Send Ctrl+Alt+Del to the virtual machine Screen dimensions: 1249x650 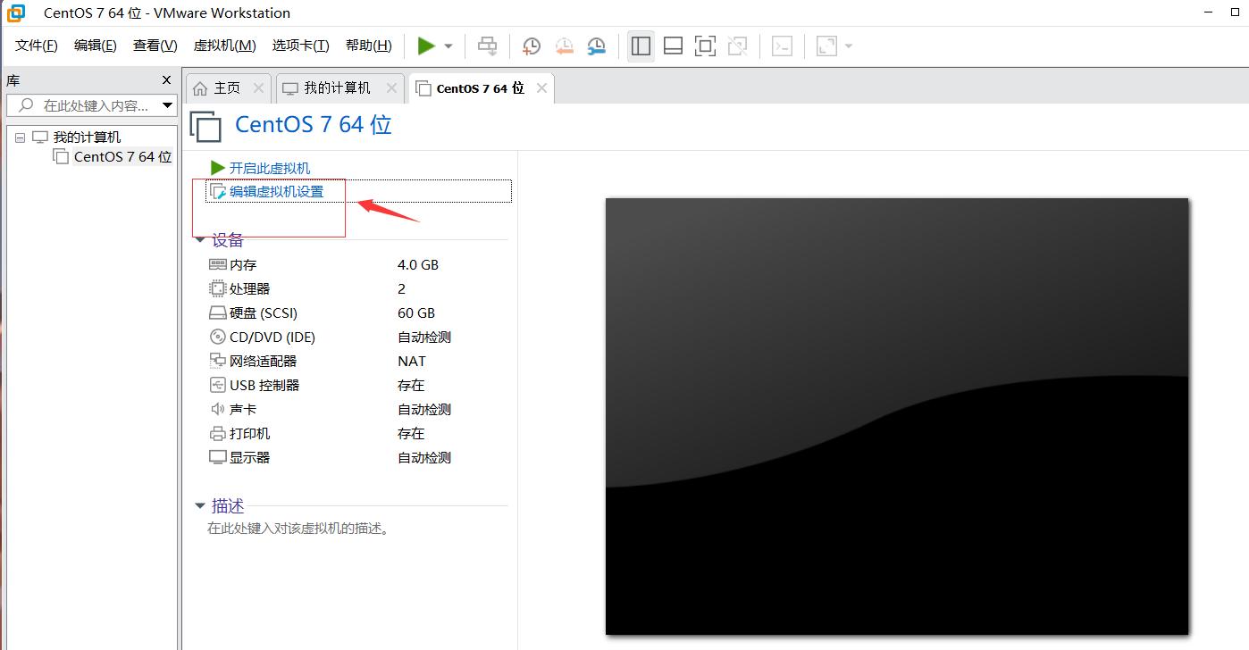point(487,46)
